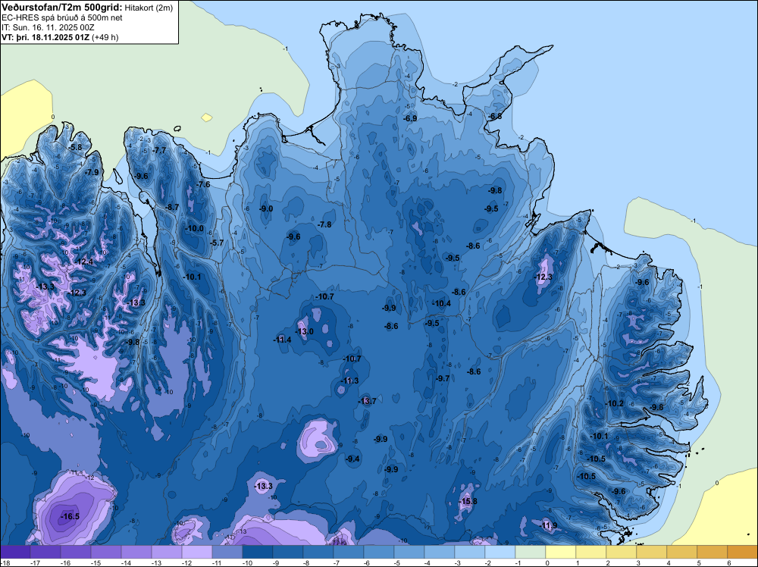Click the -9.4 temperature value
The height and width of the screenshot is (567, 758).
coord(352,459)
